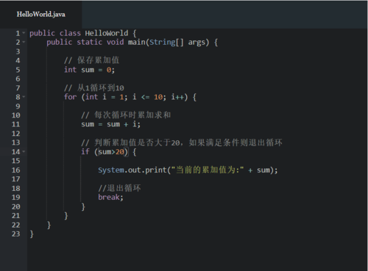Click the 'sum>20' condition

point(111,152)
